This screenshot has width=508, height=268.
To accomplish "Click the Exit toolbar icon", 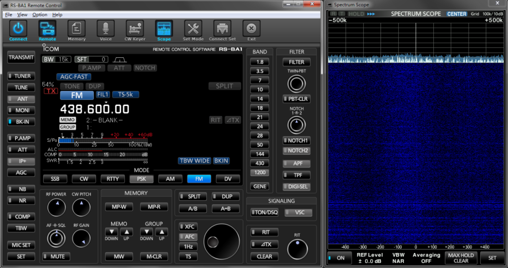I will pyautogui.click(x=251, y=29).
